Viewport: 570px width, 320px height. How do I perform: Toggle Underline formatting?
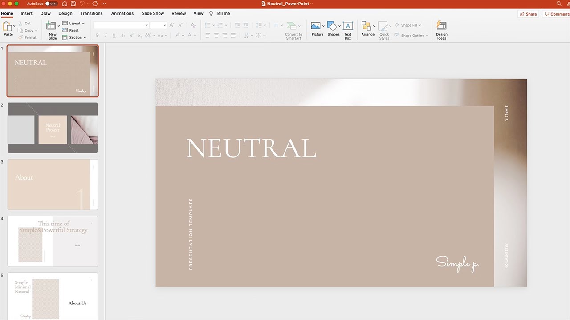point(114,36)
